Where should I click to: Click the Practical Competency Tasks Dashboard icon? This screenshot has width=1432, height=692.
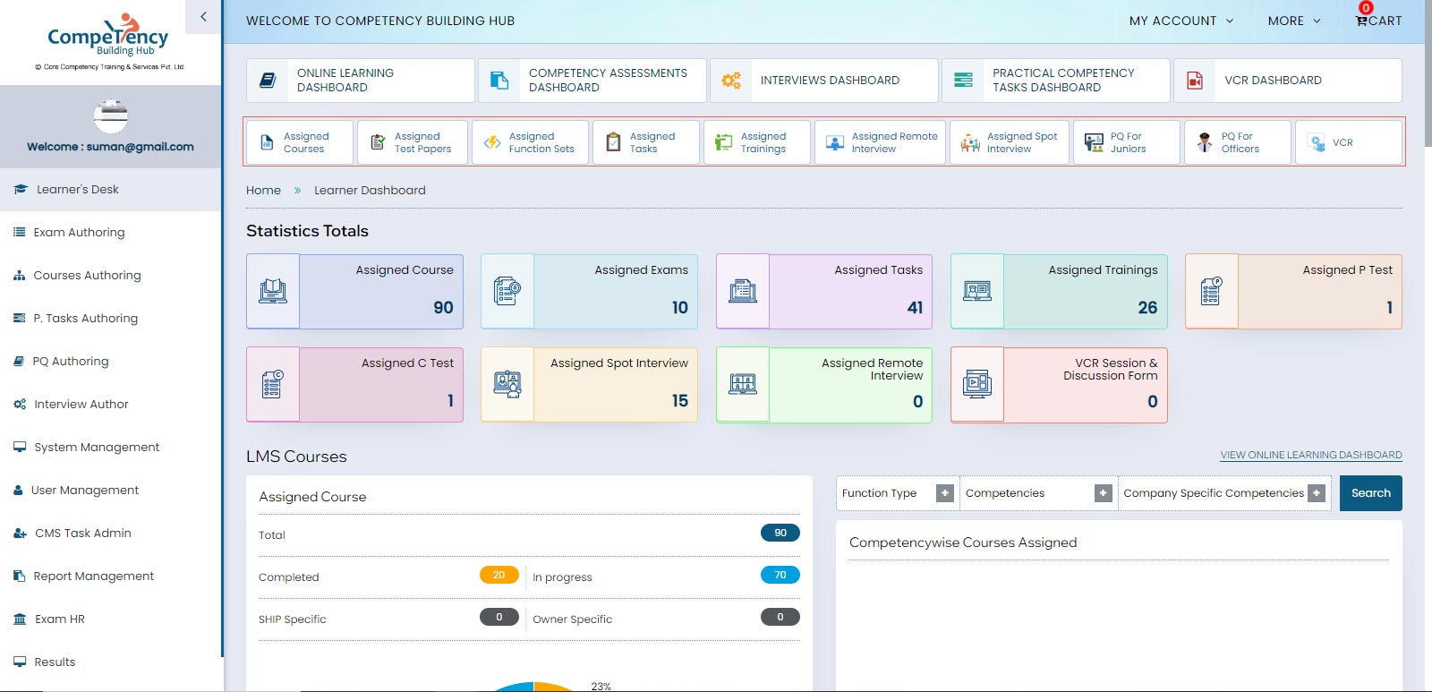963,81
